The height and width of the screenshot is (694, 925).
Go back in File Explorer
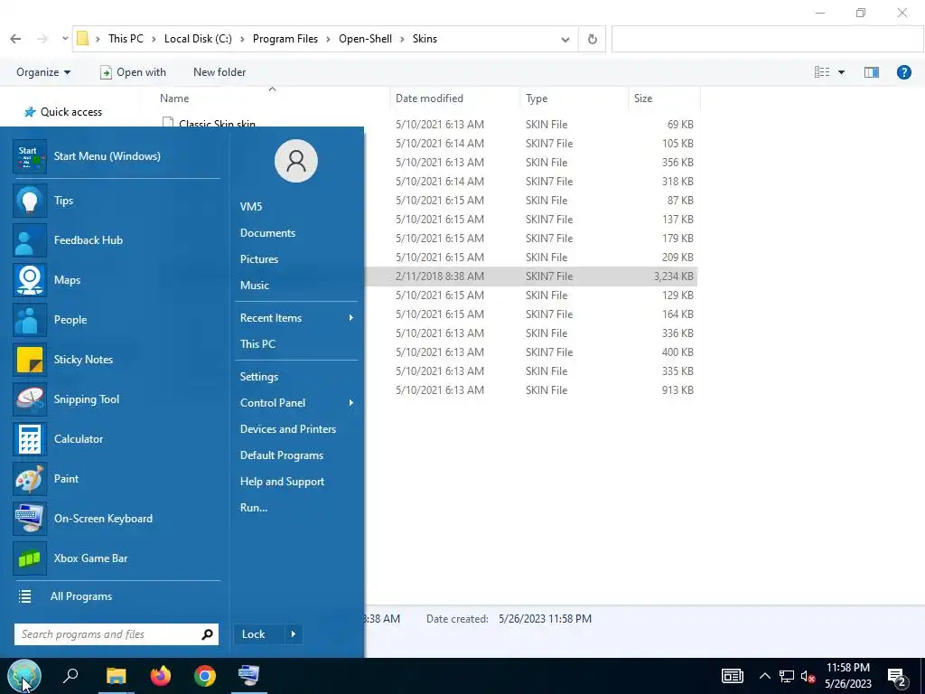coord(16,39)
